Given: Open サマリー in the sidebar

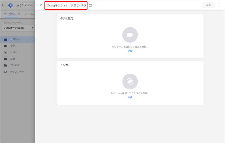Looking at the screenshot, I should (17, 39).
